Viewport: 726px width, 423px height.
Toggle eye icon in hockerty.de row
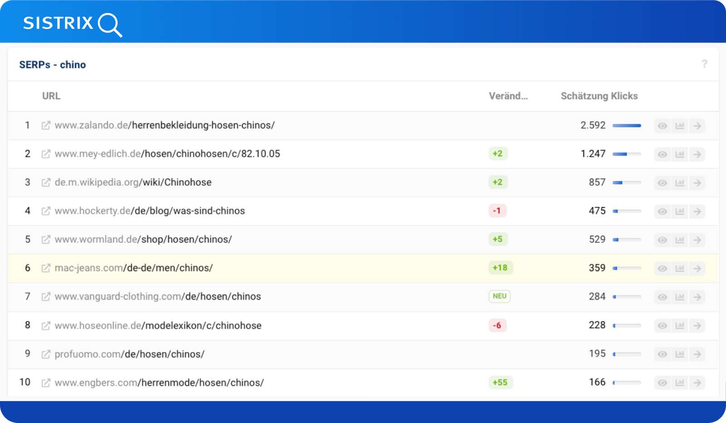point(662,211)
